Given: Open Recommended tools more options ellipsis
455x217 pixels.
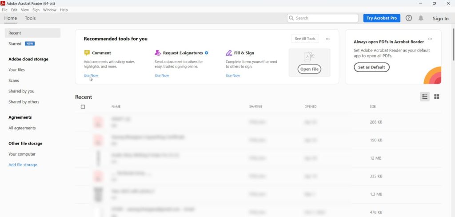Looking at the screenshot, I should coord(327,39).
